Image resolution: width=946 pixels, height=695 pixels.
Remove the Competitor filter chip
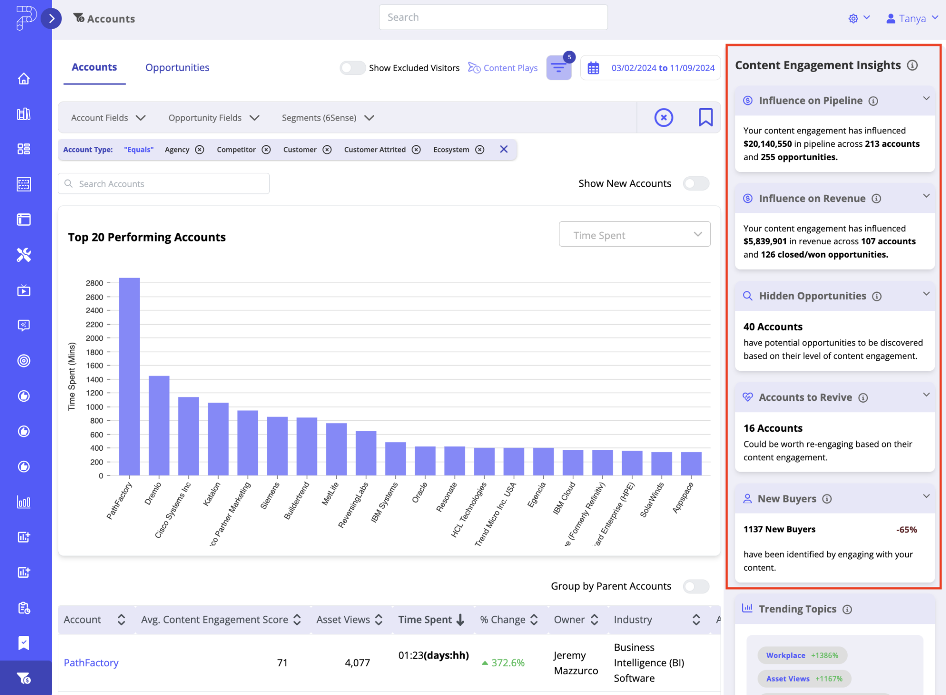click(x=266, y=150)
